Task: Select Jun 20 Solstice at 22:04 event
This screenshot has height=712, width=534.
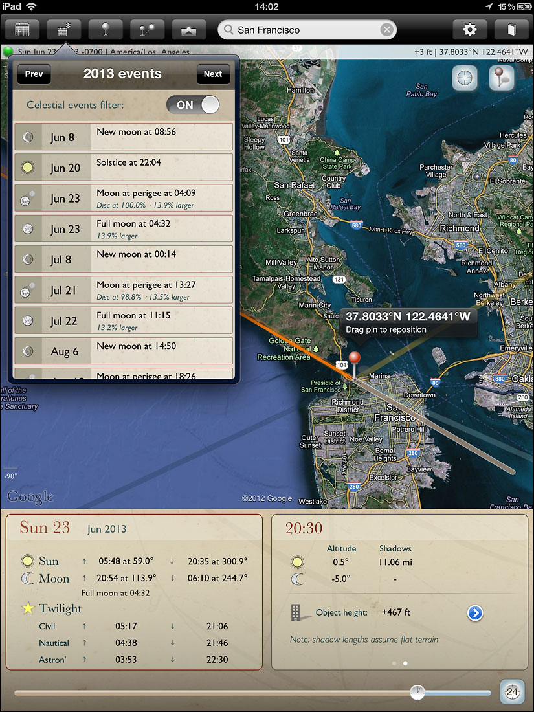Action: [124, 168]
